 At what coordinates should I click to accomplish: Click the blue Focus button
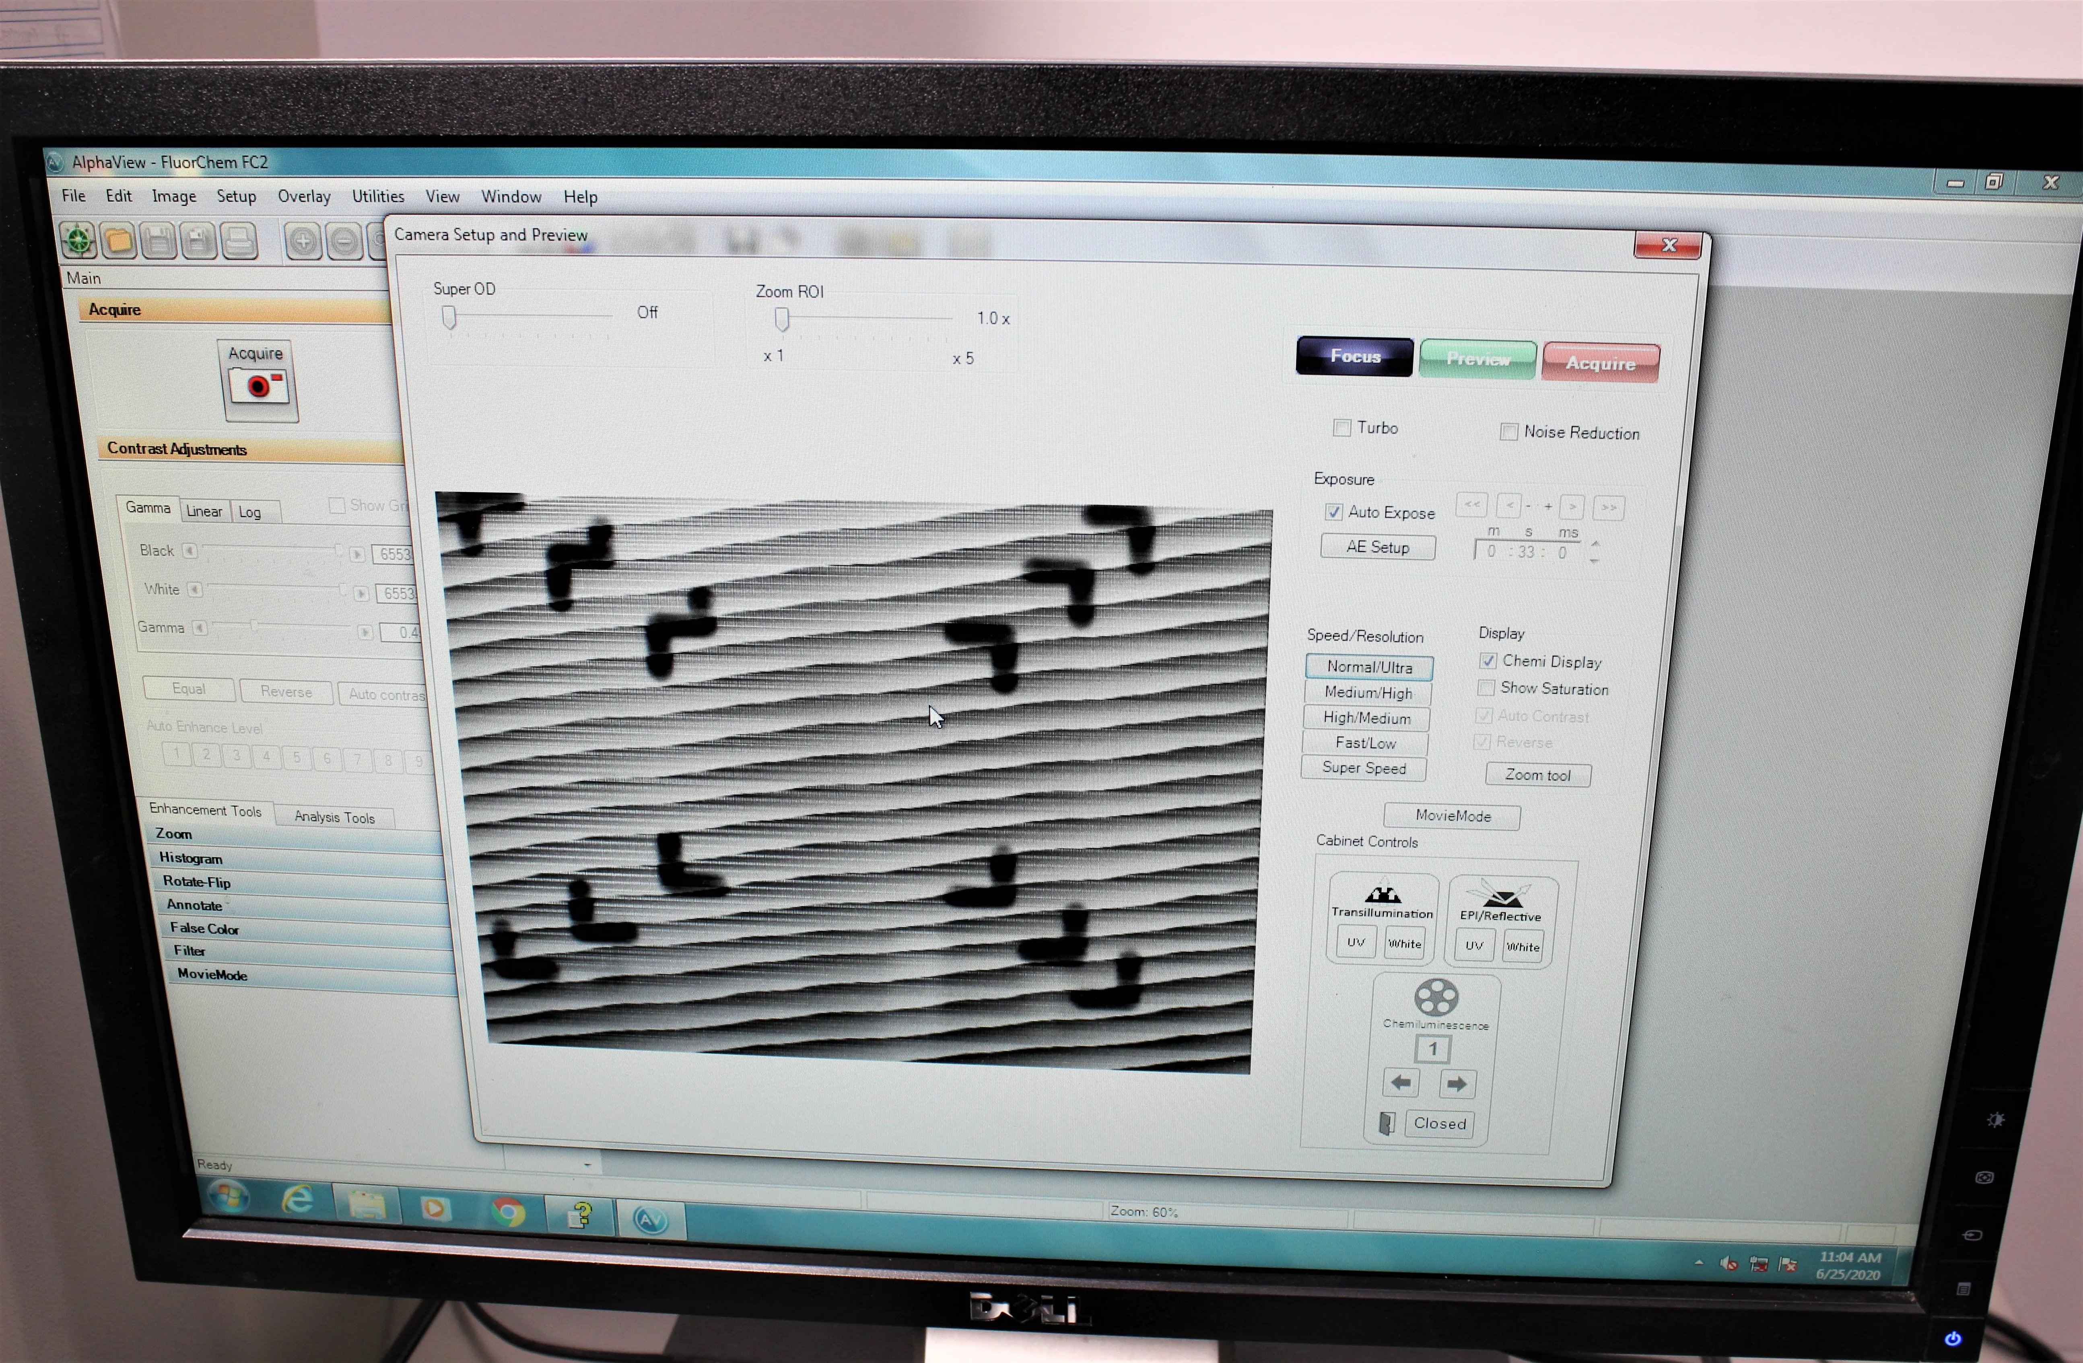click(x=1355, y=356)
